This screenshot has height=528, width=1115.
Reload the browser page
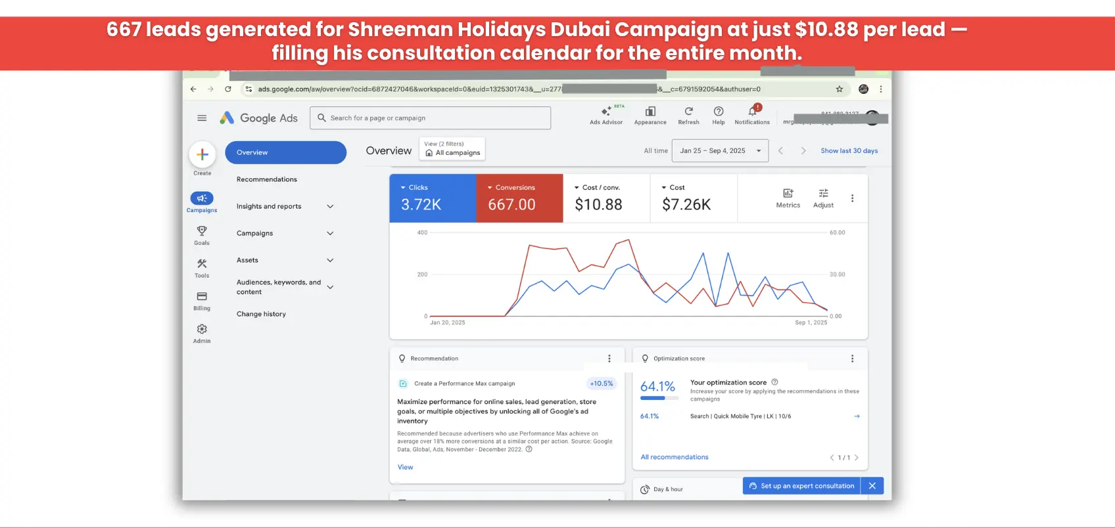click(228, 89)
